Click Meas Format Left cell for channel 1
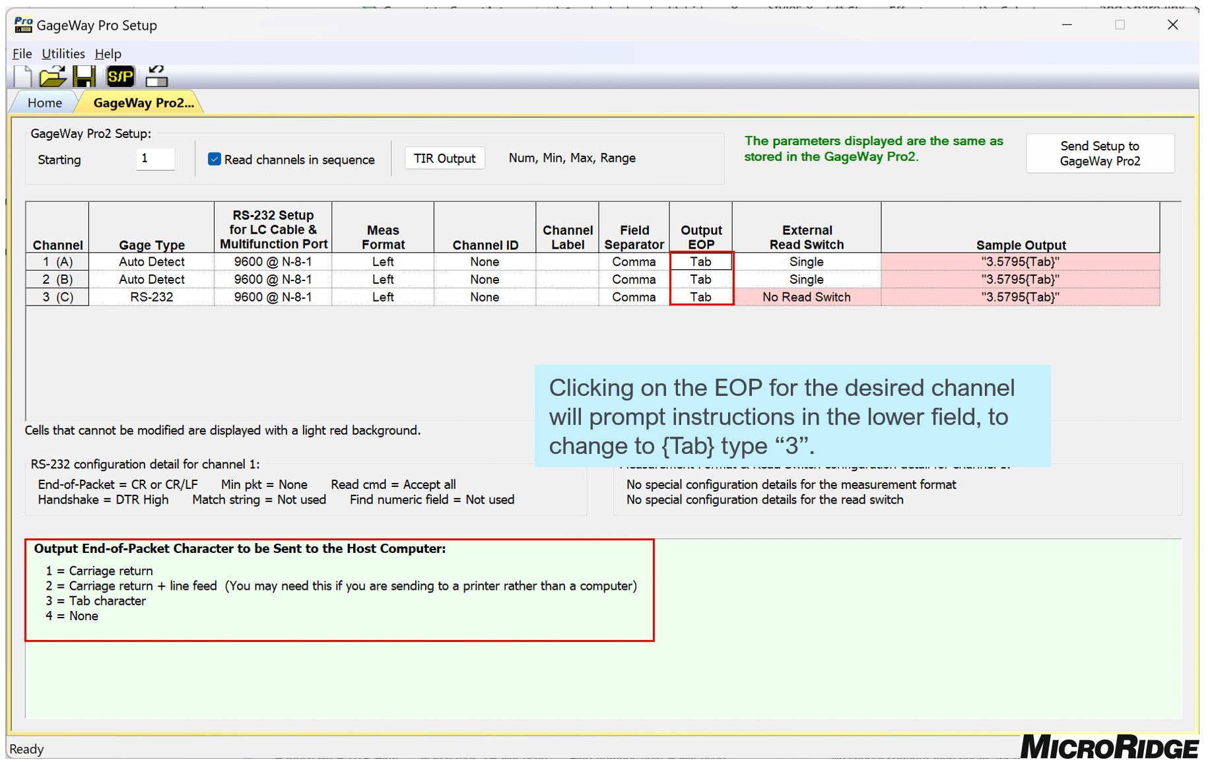This screenshot has width=1210, height=766. (x=383, y=261)
